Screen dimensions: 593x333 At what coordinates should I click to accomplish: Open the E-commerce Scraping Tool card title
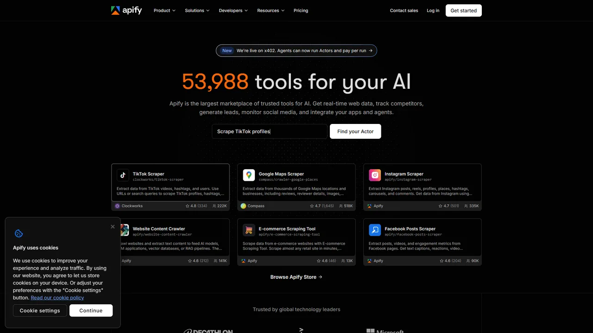click(287, 229)
